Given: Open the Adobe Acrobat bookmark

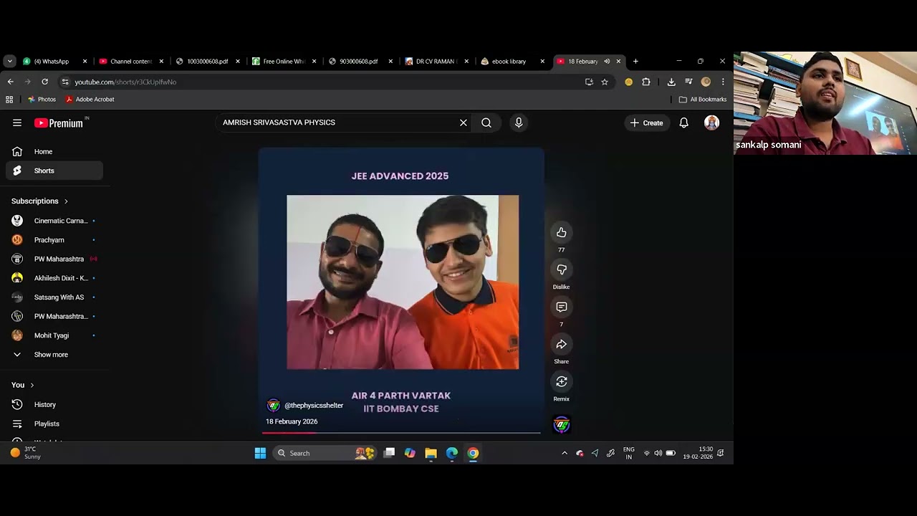Looking at the screenshot, I should 90,100.
